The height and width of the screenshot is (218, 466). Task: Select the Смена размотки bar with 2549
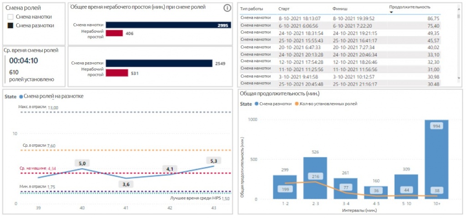[x=159, y=63]
